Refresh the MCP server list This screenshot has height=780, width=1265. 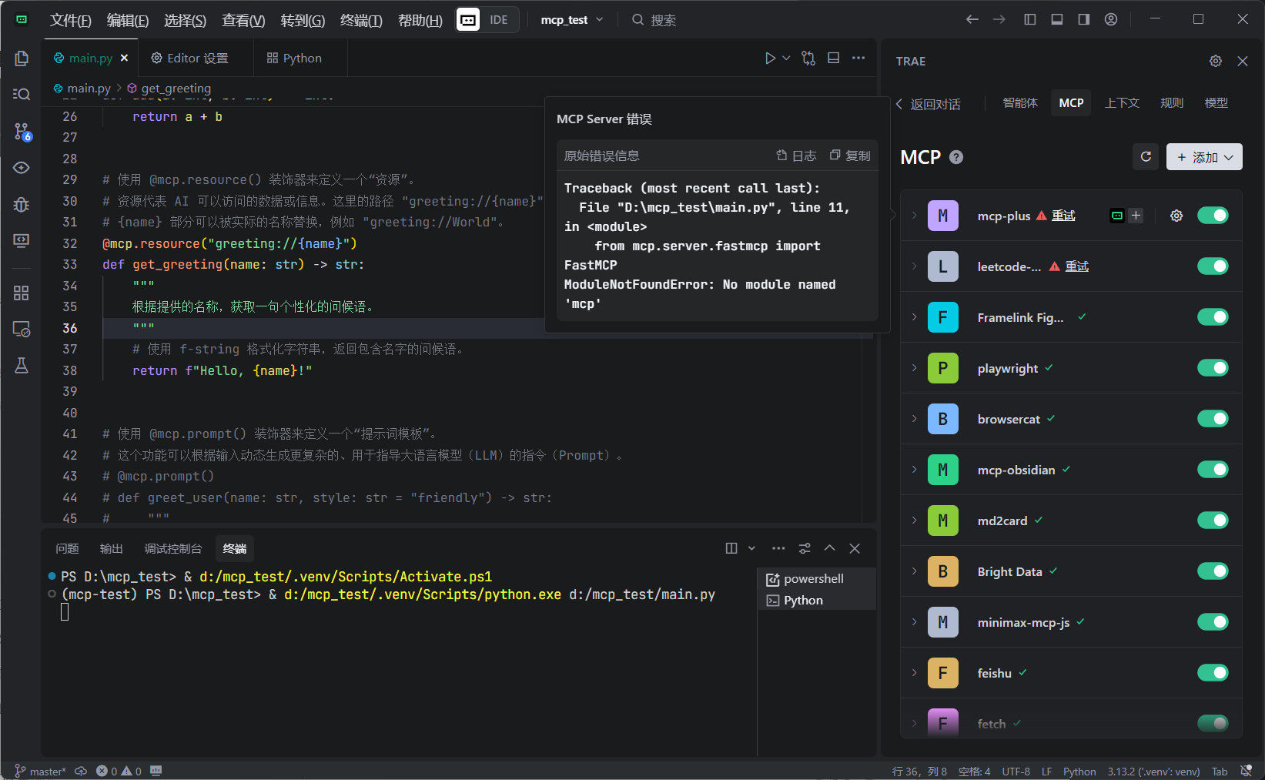click(1146, 157)
